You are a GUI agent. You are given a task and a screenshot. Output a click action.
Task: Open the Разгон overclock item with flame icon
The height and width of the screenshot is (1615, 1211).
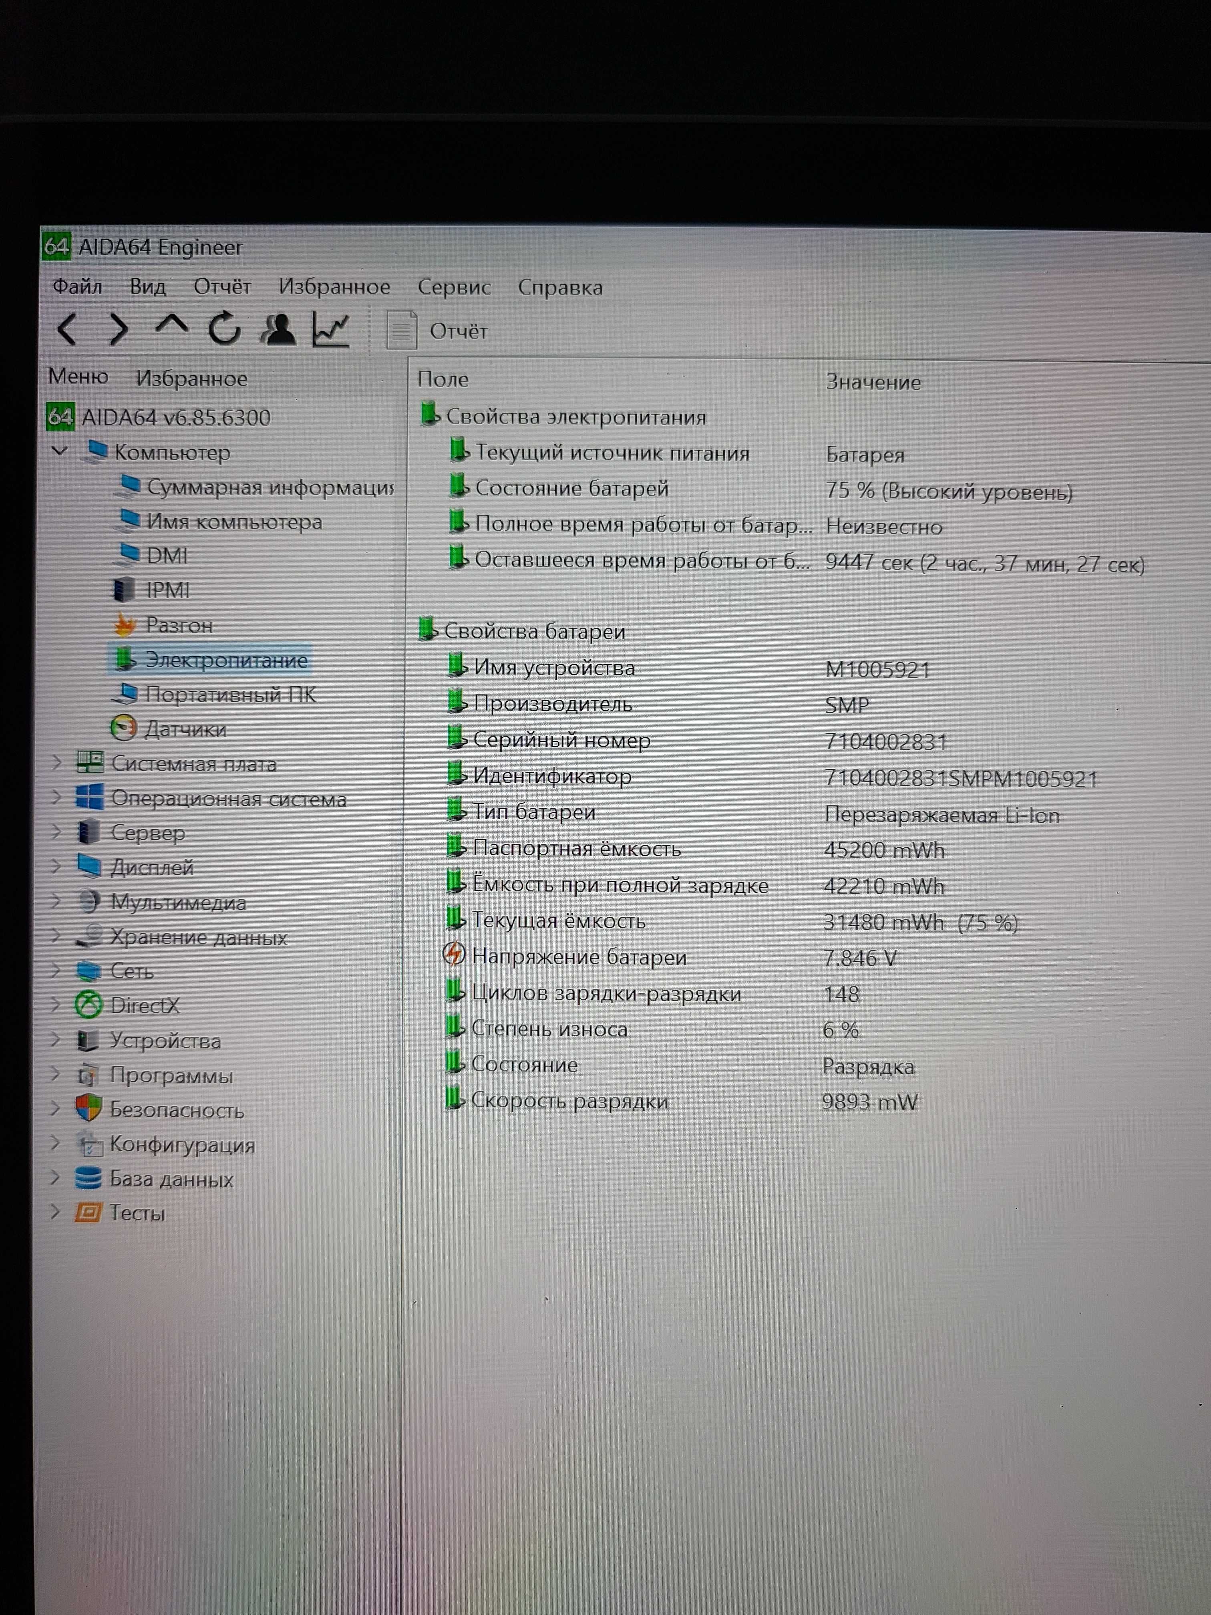163,625
